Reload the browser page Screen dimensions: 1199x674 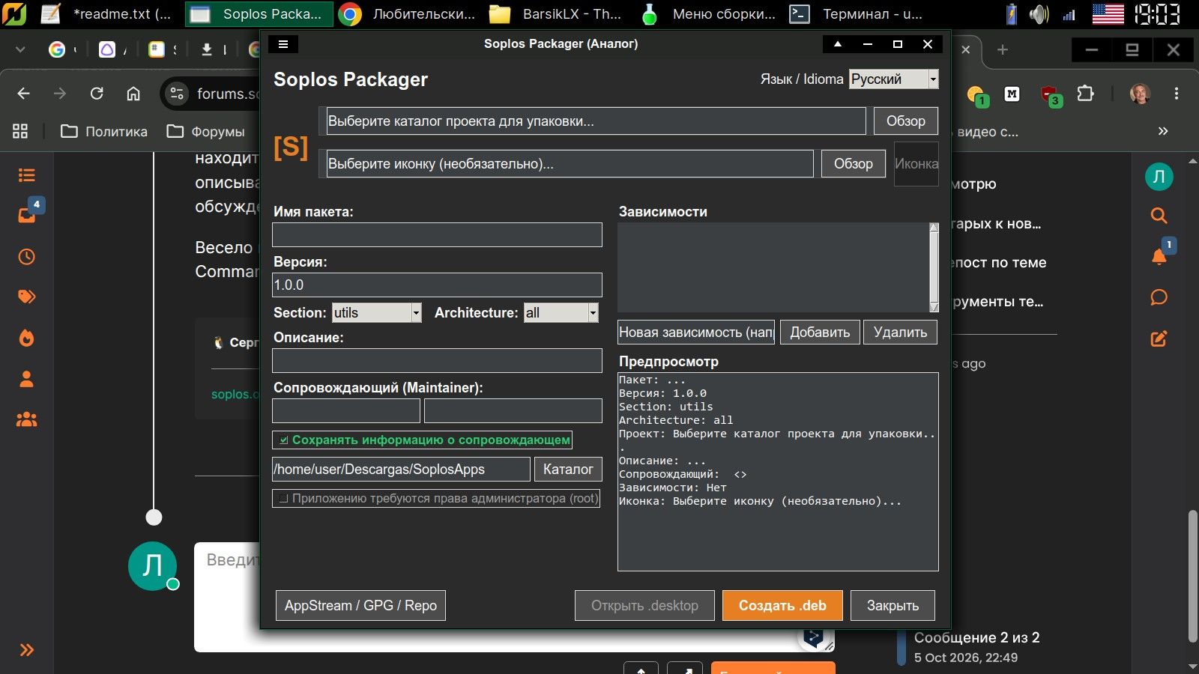(x=97, y=94)
